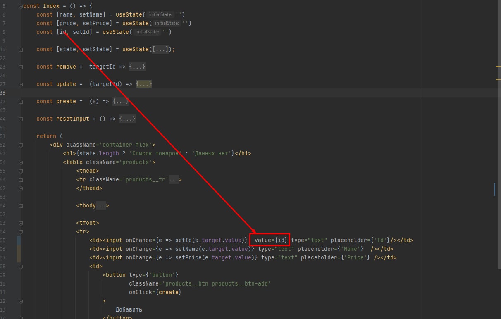Unfold the {...} body of the create function
The width and height of the screenshot is (501, 319).
(121, 101)
